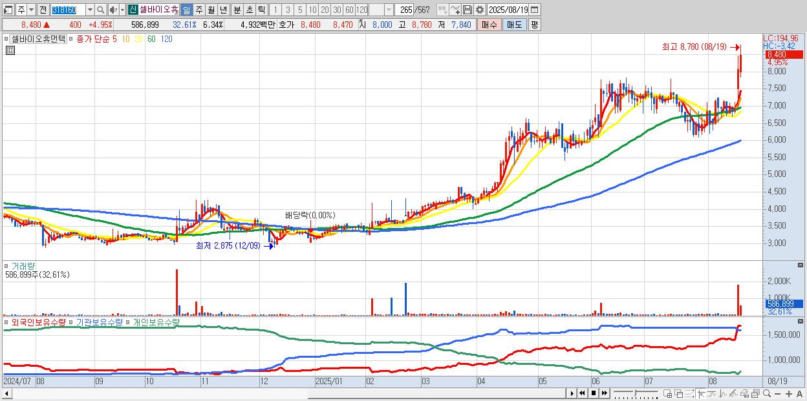Click the save chart floppy icon

coord(468,10)
